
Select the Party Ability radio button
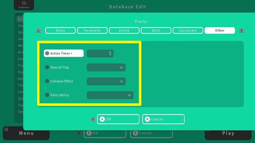[47, 95]
